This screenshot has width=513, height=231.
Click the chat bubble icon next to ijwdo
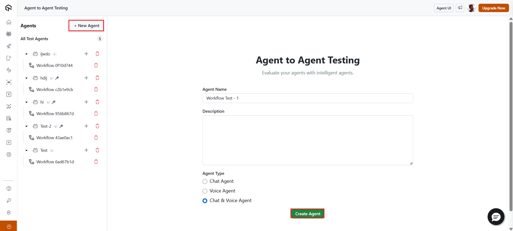[55, 54]
